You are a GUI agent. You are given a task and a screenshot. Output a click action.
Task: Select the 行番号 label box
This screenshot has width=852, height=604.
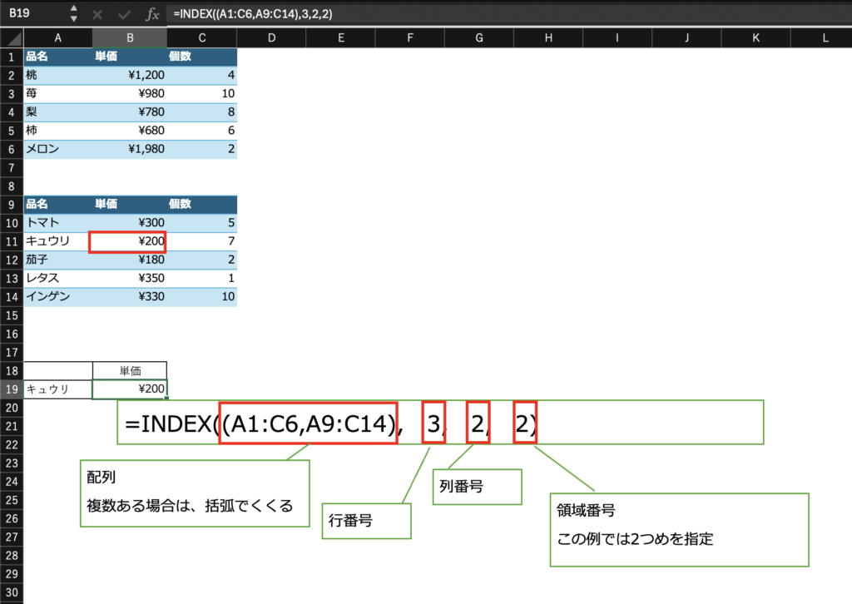click(x=366, y=521)
